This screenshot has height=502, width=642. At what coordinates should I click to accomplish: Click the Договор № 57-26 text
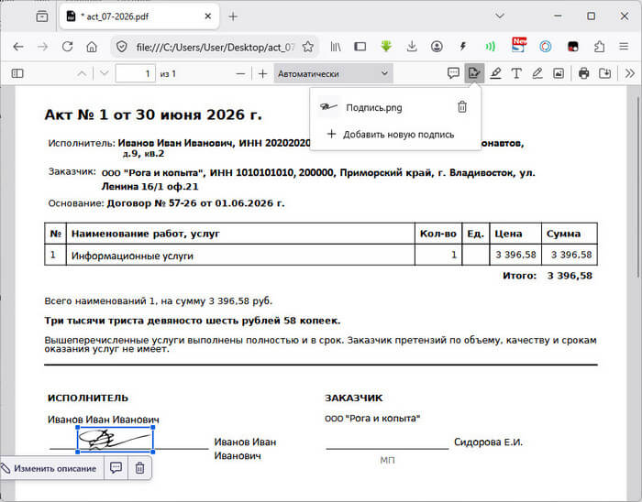(x=195, y=203)
